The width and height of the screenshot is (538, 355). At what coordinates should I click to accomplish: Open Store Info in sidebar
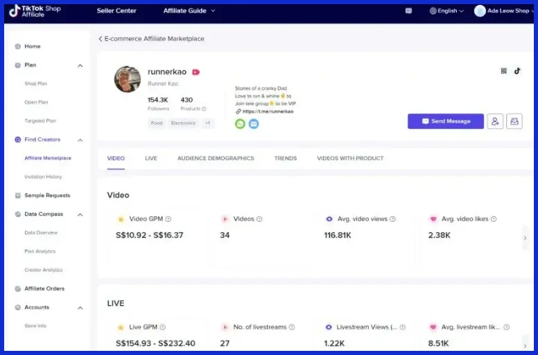(35, 326)
